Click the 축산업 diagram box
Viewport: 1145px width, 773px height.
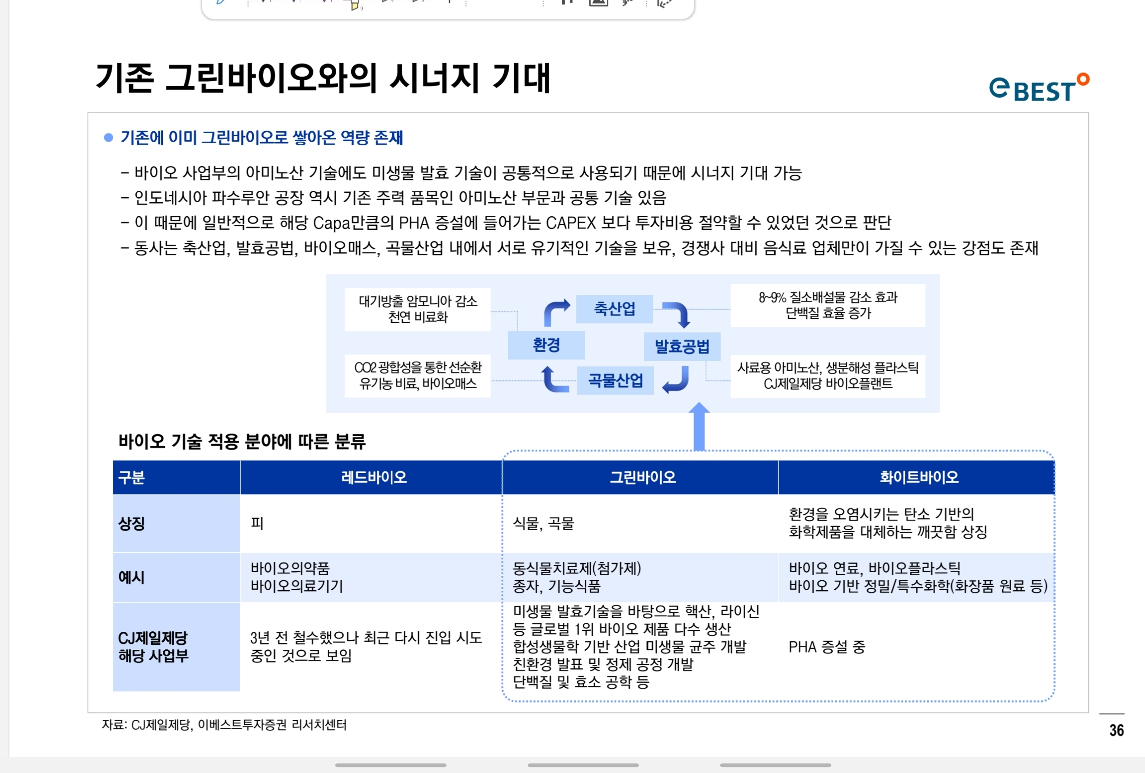coord(614,308)
